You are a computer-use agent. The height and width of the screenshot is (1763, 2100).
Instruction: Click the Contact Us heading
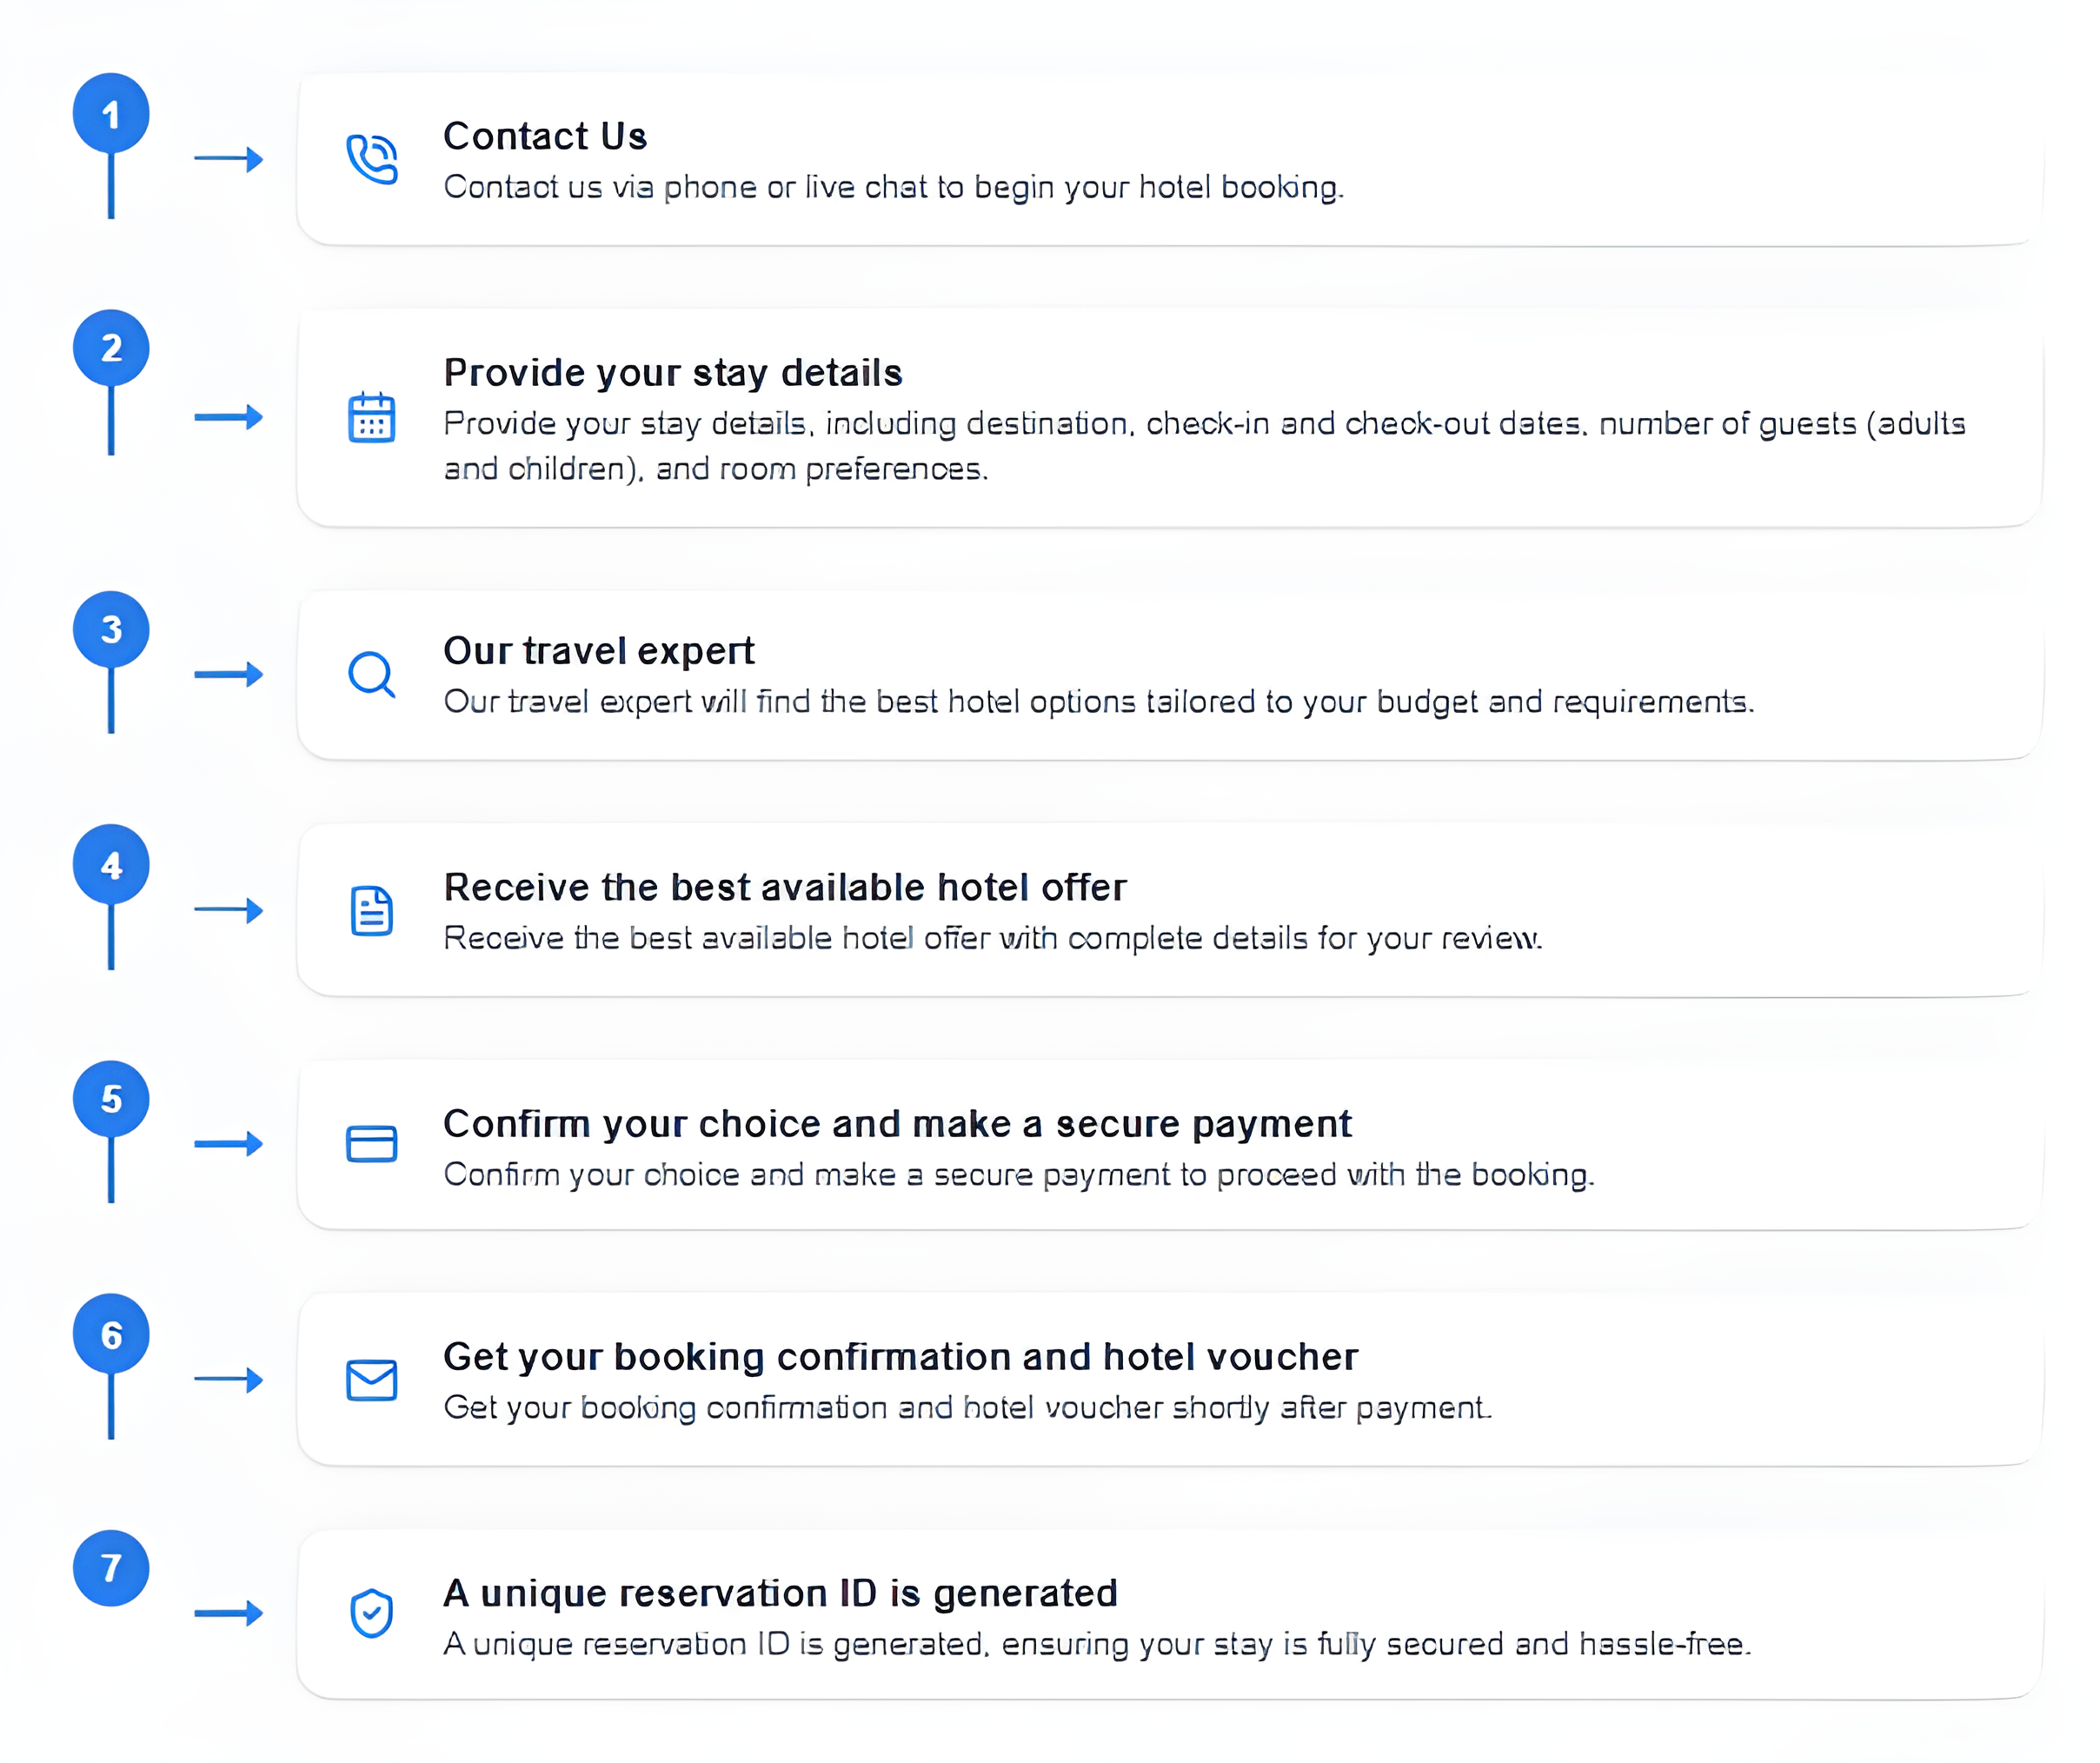545,136
